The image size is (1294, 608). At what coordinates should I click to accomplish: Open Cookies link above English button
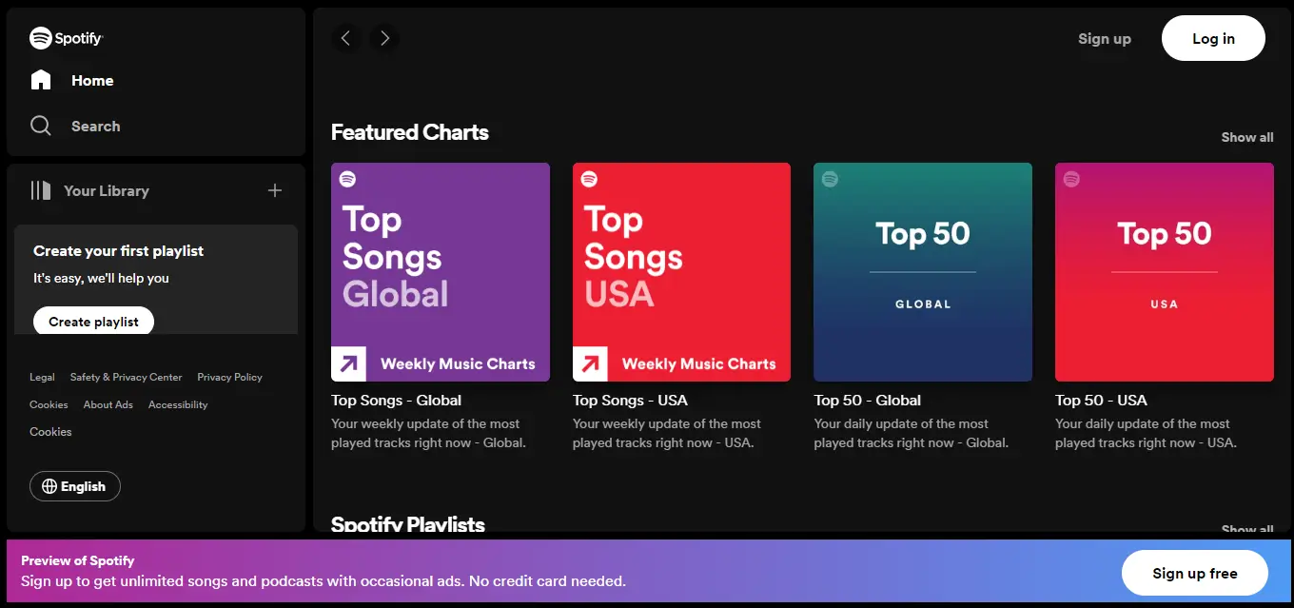coord(50,431)
